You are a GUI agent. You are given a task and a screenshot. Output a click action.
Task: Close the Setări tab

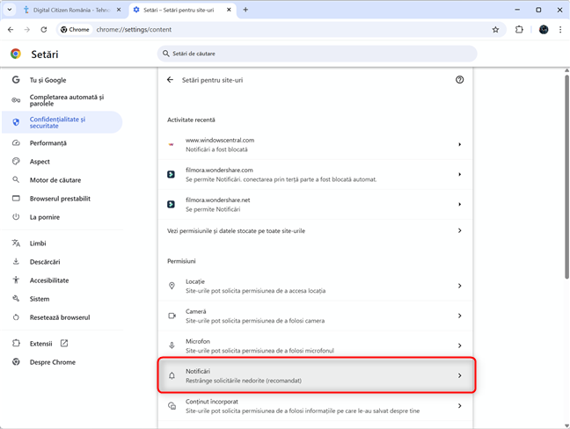(229, 10)
